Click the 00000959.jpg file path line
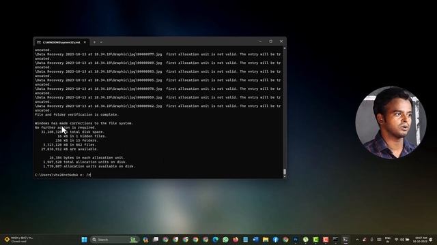The image size is (437, 245). click(x=158, y=97)
